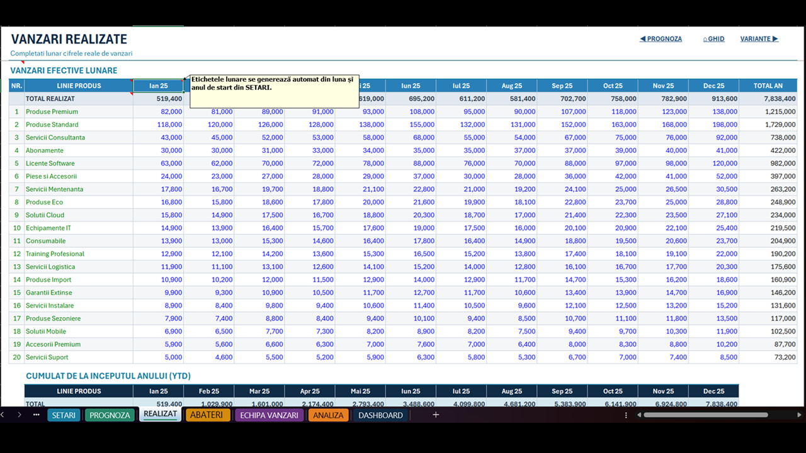Follow the PROGNOZA link in the header
Screen dimensions: 806x453
pyautogui.click(x=661, y=39)
